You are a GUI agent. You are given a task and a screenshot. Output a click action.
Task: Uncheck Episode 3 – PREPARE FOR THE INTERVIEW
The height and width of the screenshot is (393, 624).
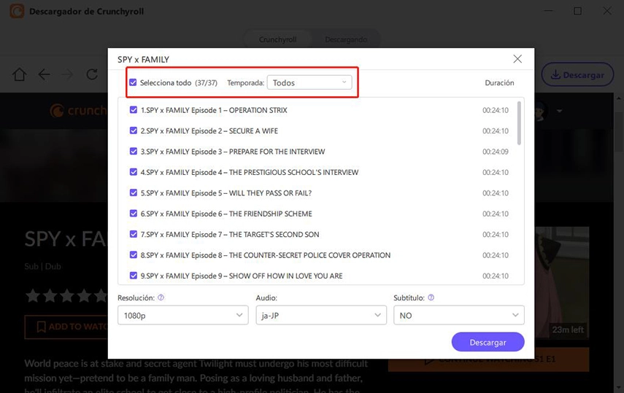[134, 151]
